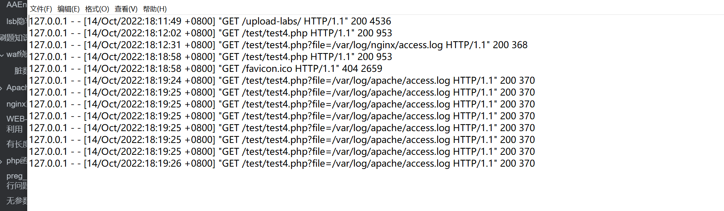Select the 刷题知识 sidebar entry

[x=14, y=37]
